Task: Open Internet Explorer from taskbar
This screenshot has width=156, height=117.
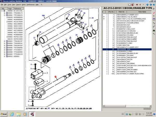Action: (12, 114)
